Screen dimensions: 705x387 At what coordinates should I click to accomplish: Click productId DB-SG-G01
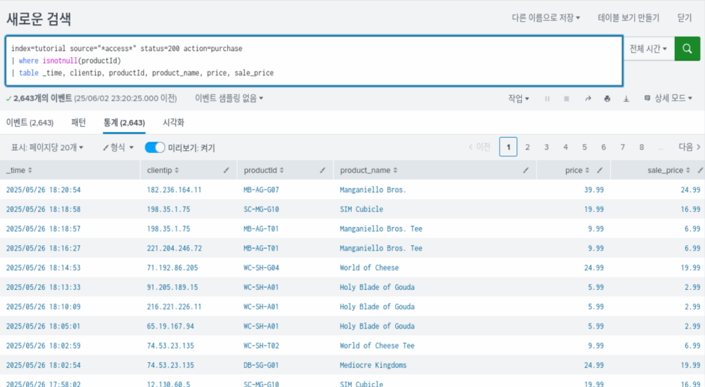click(261, 365)
